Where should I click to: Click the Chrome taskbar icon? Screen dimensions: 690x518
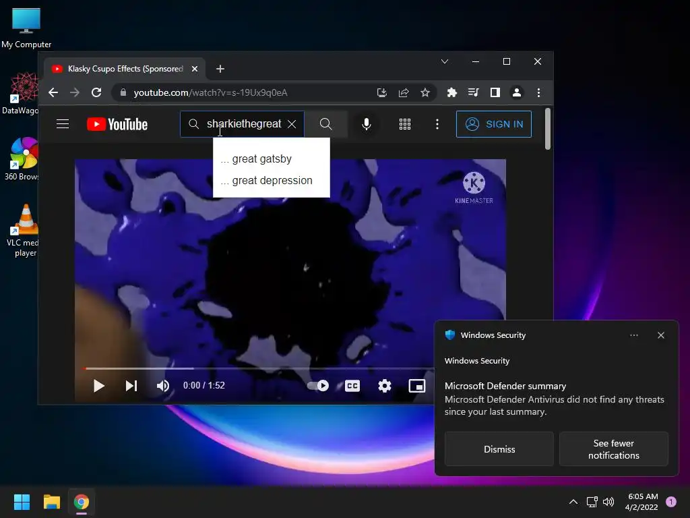pyautogui.click(x=82, y=502)
